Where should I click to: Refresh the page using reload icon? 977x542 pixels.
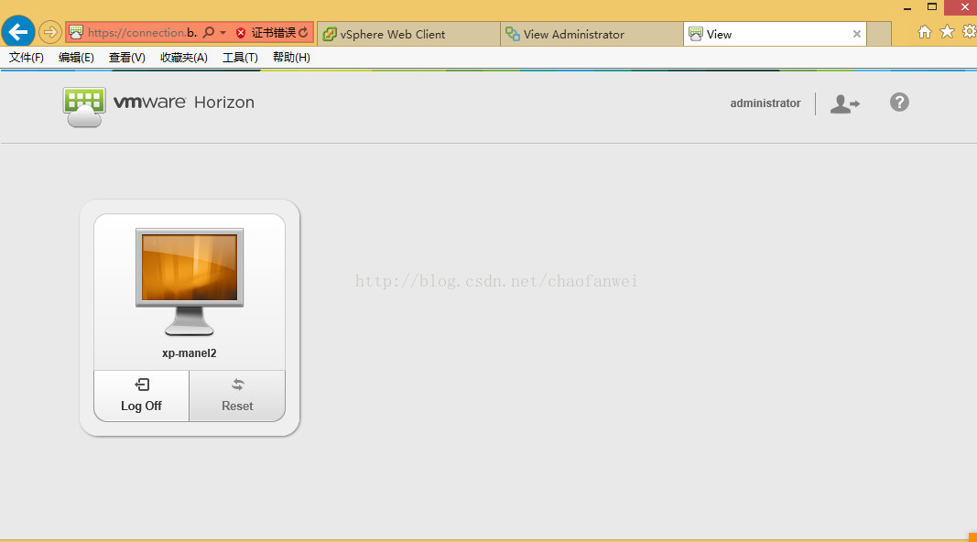303,32
